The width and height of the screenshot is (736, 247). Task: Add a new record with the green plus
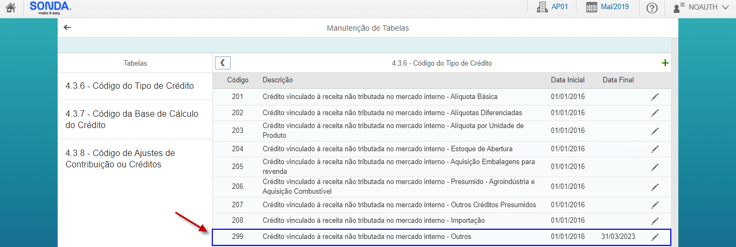(665, 63)
